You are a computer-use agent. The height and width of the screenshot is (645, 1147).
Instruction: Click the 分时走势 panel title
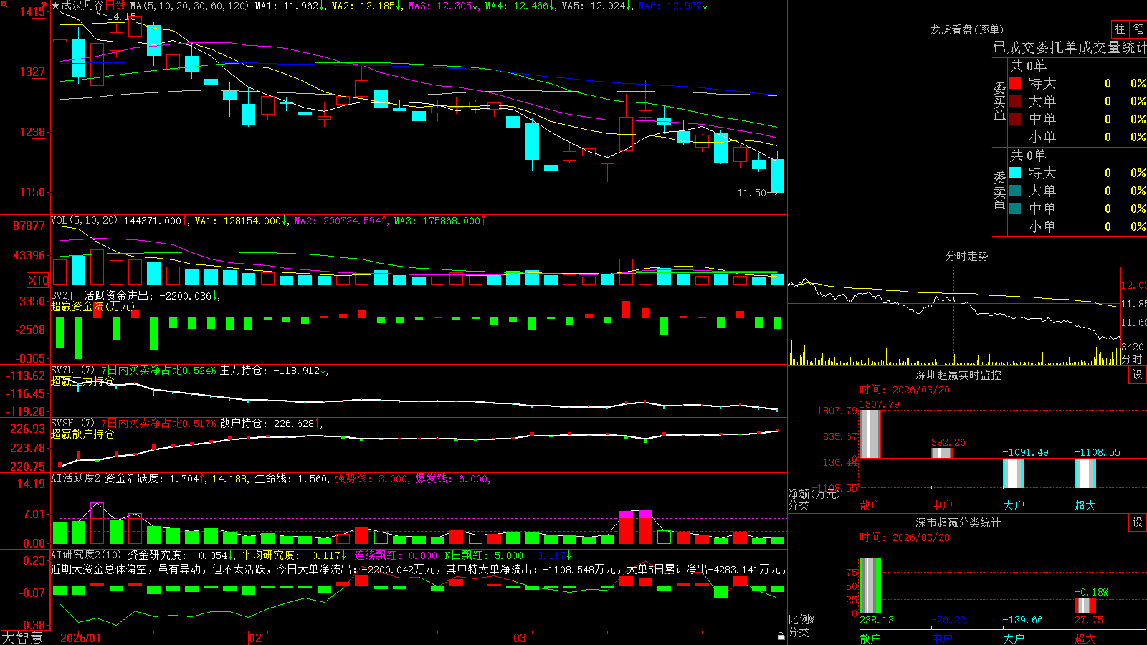[966, 256]
